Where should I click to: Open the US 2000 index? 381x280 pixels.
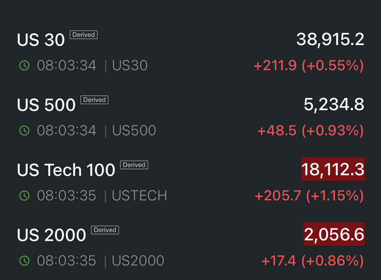(x=51, y=235)
